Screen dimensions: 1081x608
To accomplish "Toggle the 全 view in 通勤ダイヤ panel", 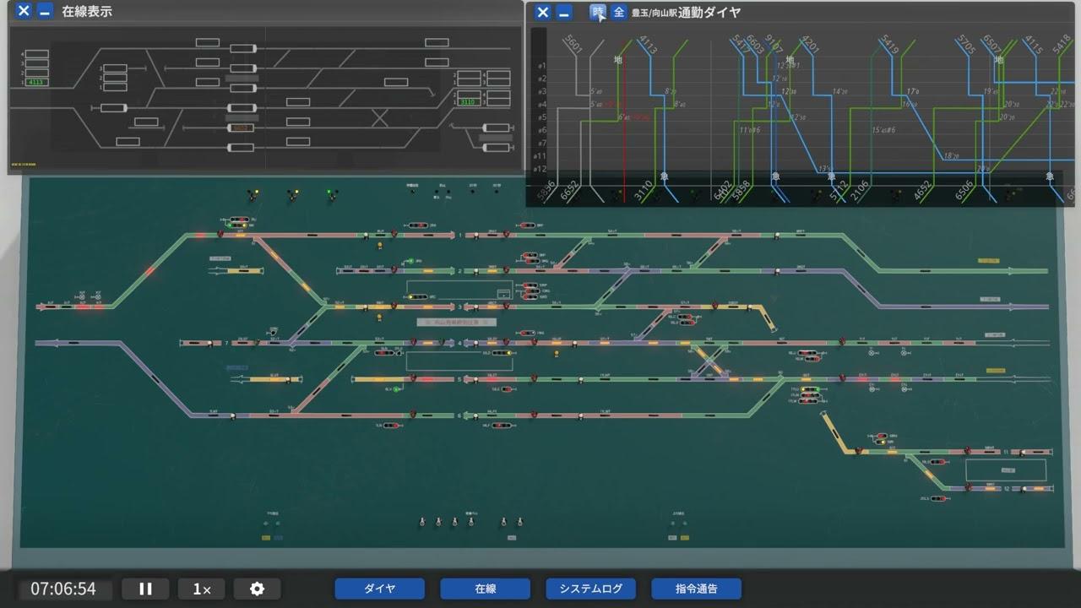I will coord(619,12).
